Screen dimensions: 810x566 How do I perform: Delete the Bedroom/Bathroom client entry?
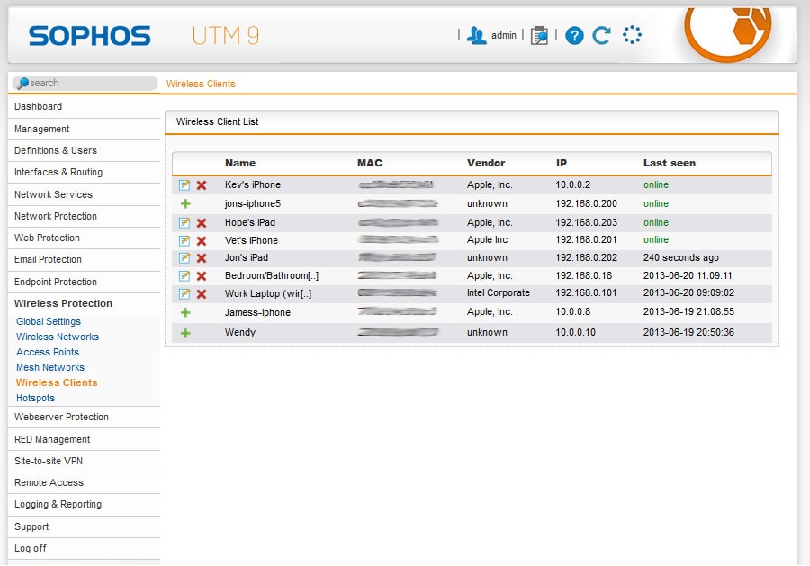pos(202,275)
